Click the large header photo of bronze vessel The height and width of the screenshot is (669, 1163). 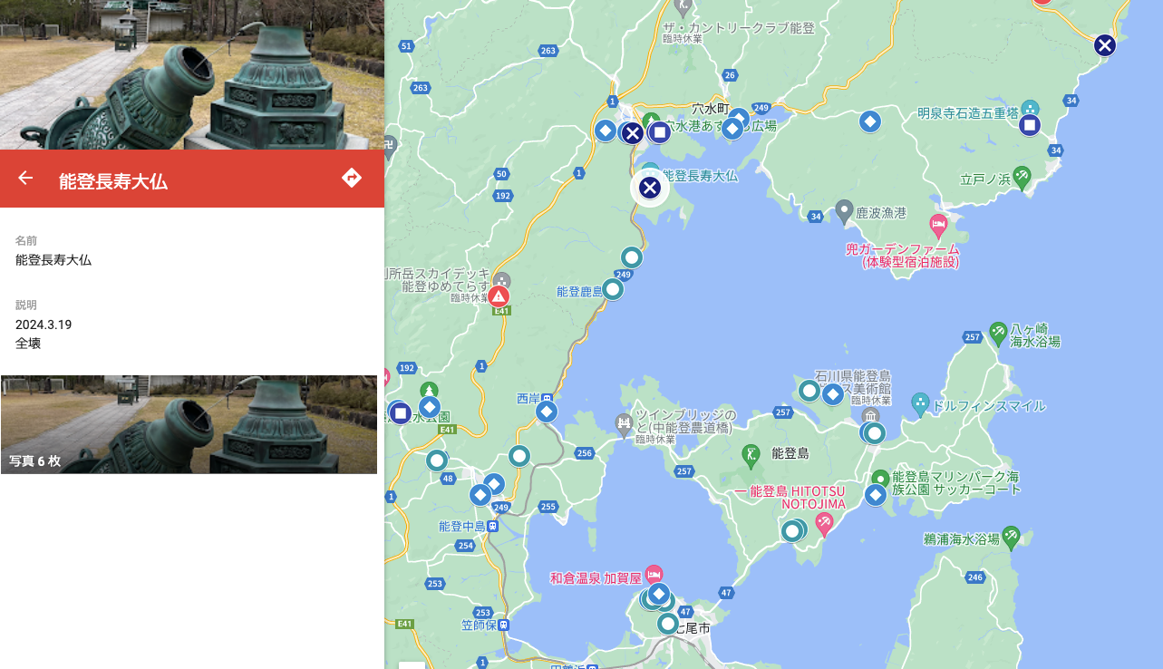tap(192, 74)
